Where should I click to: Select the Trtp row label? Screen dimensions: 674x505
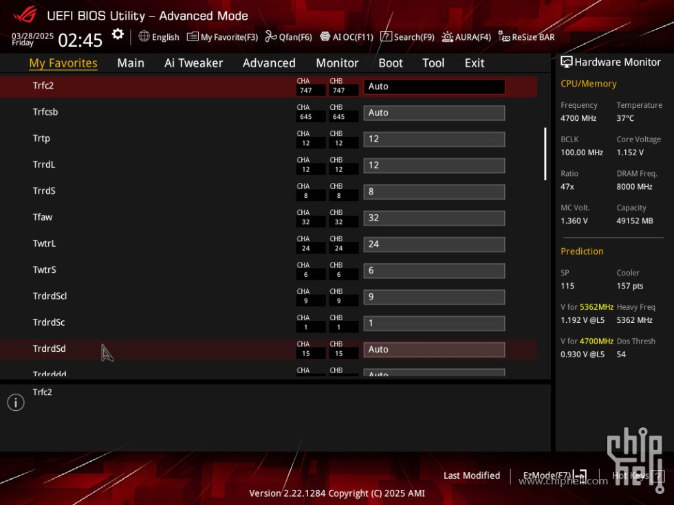click(41, 138)
